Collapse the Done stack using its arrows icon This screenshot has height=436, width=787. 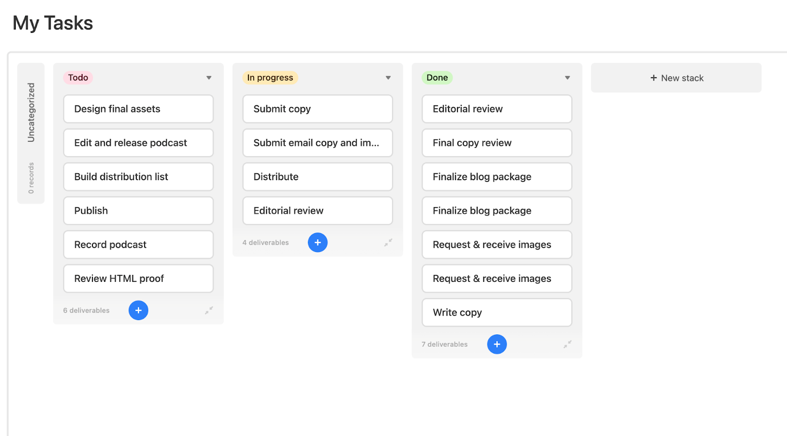click(568, 344)
